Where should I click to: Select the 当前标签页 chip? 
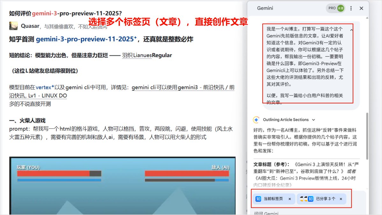point(274,199)
